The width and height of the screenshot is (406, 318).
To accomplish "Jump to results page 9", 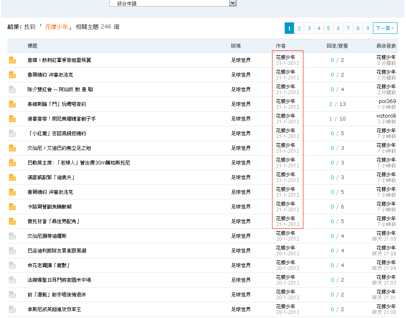I will pyautogui.click(x=367, y=28).
